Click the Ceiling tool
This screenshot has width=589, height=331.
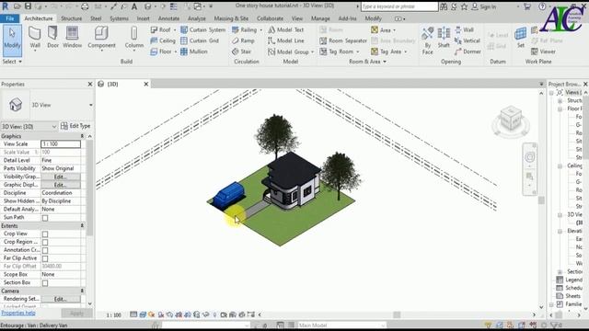[163, 40]
